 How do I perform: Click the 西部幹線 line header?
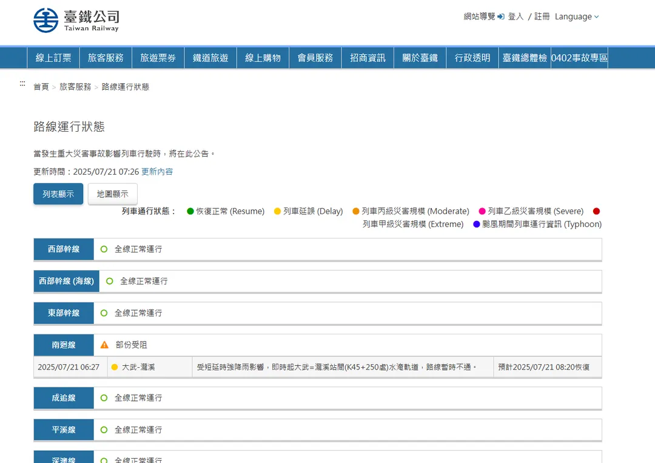point(64,249)
